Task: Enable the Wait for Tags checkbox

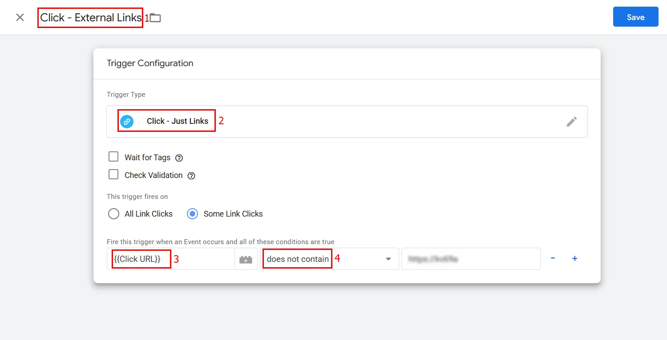Action: [113, 157]
